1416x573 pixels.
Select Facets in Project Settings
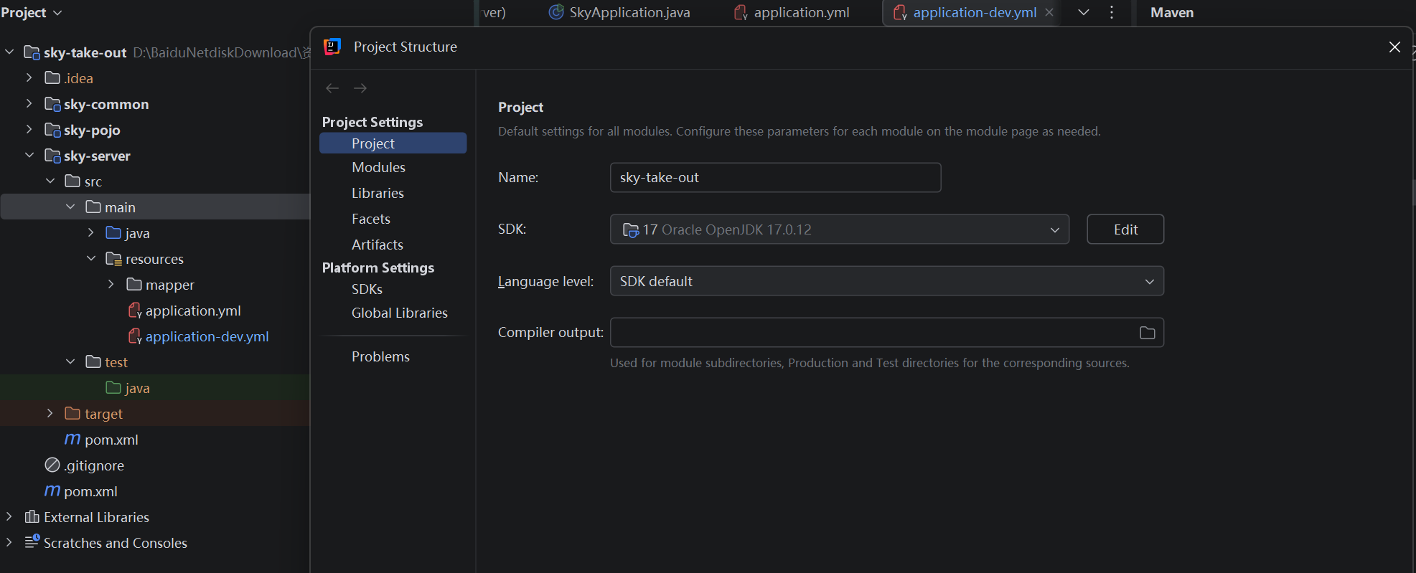(x=371, y=219)
